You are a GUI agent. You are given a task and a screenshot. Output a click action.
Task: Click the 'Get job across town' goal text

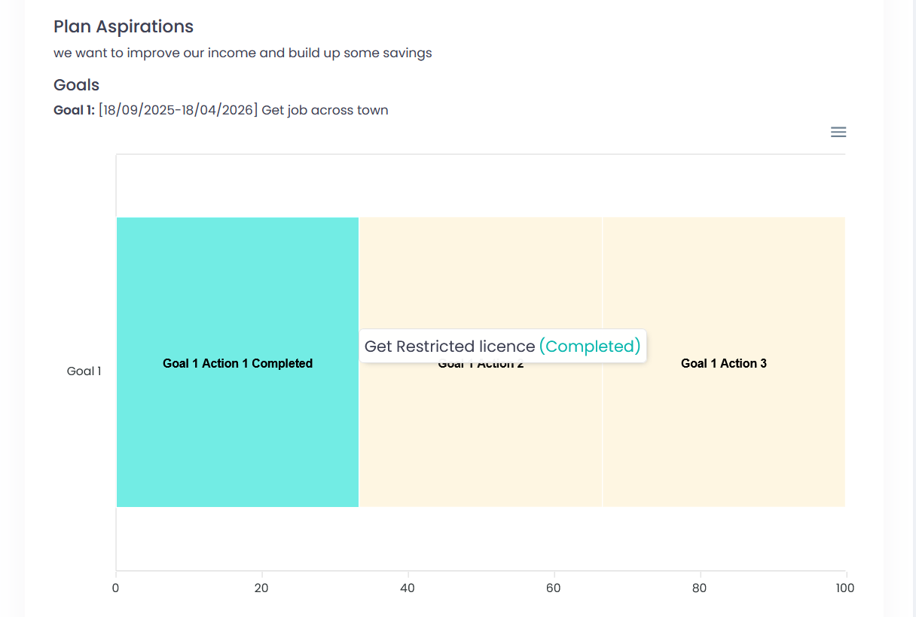(325, 110)
